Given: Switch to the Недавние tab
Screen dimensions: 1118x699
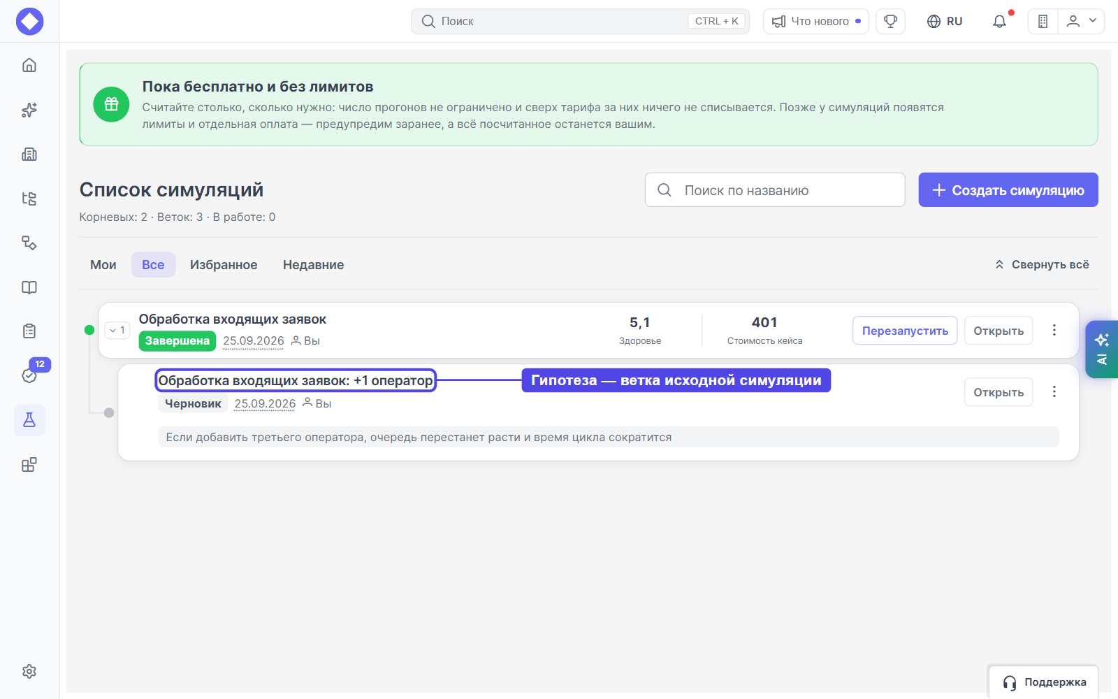Looking at the screenshot, I should [313, 265].
